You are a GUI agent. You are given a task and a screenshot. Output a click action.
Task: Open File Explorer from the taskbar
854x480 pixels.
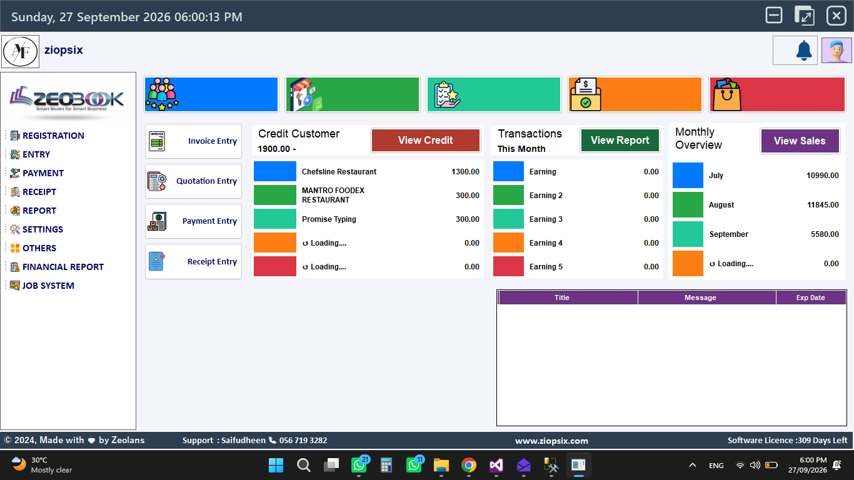[x=441, y=465]
